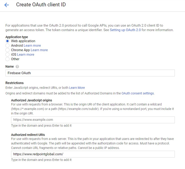Image resolution: width=185 pixels, height=169 pixels.
Task: Open the OAuth consent settings link
Action: (x=137, y=93)
